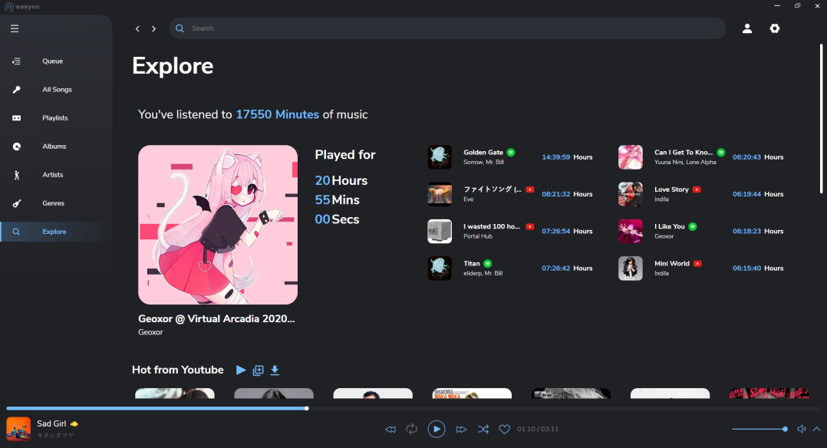Click YouTube badge beside Mini World
The image size is (827, 448).
click(x=697, y=263)
